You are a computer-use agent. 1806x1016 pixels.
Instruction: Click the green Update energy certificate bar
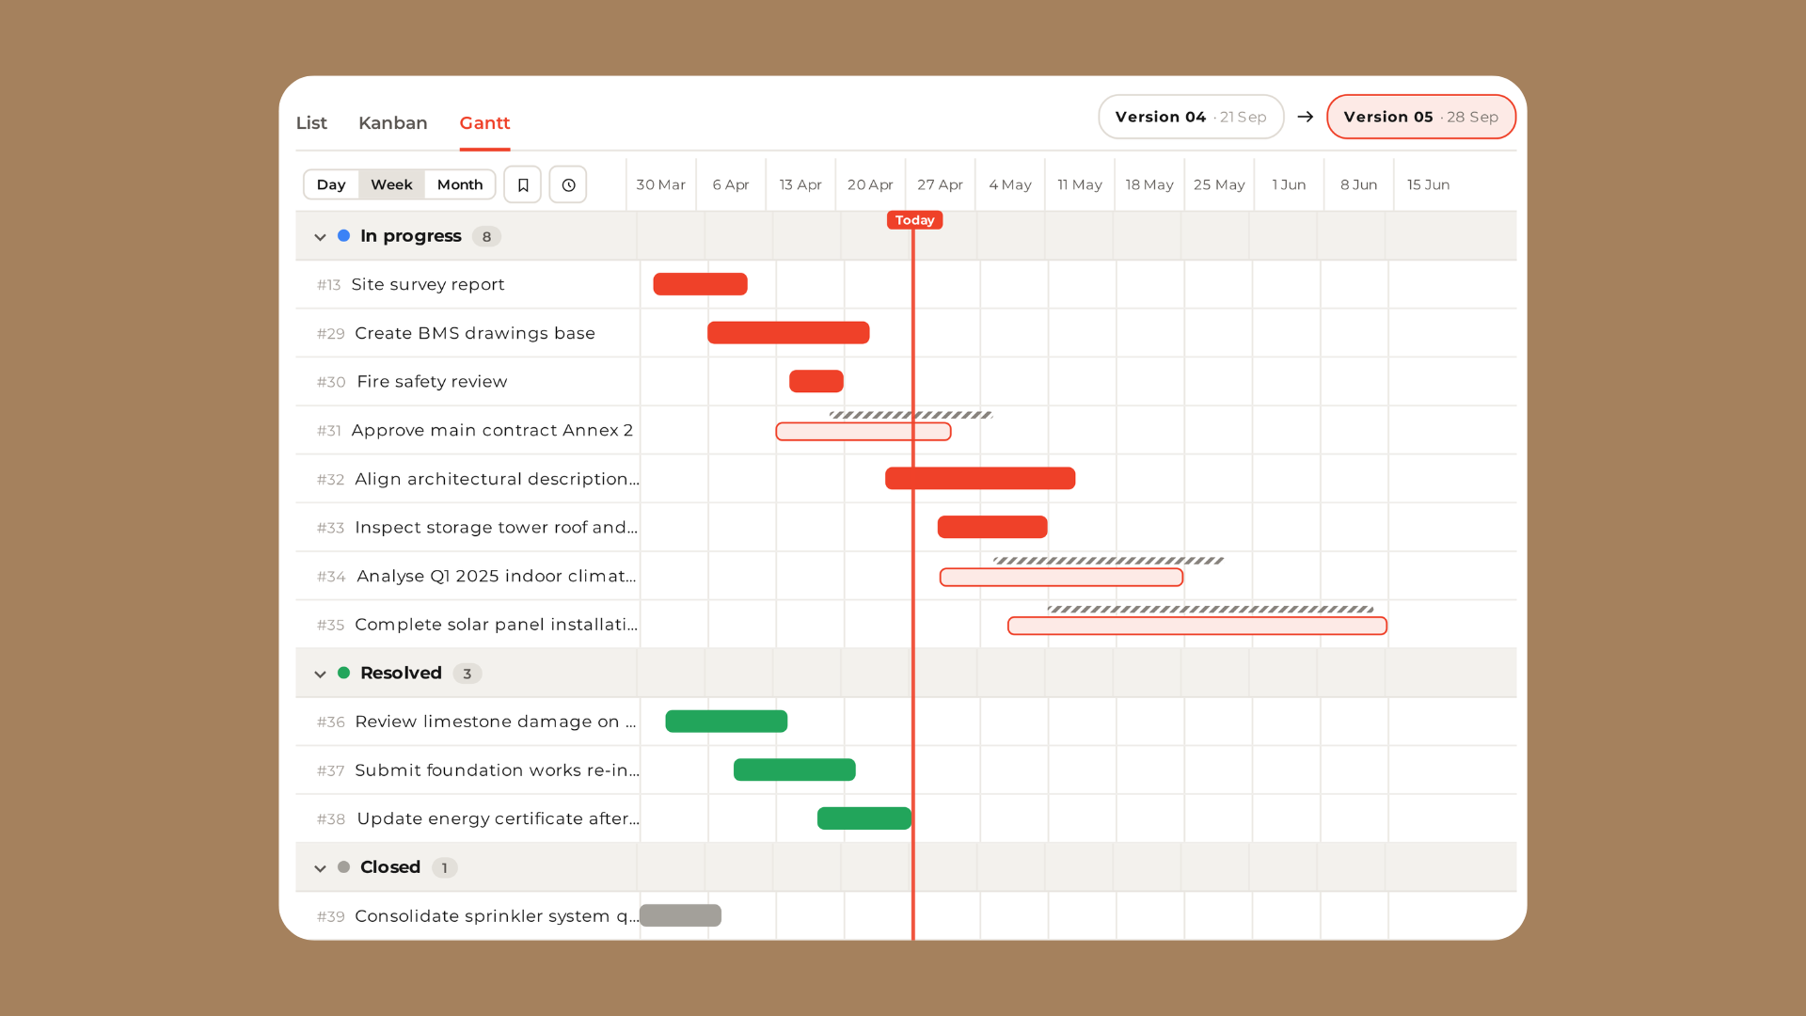tap(864, 818)
